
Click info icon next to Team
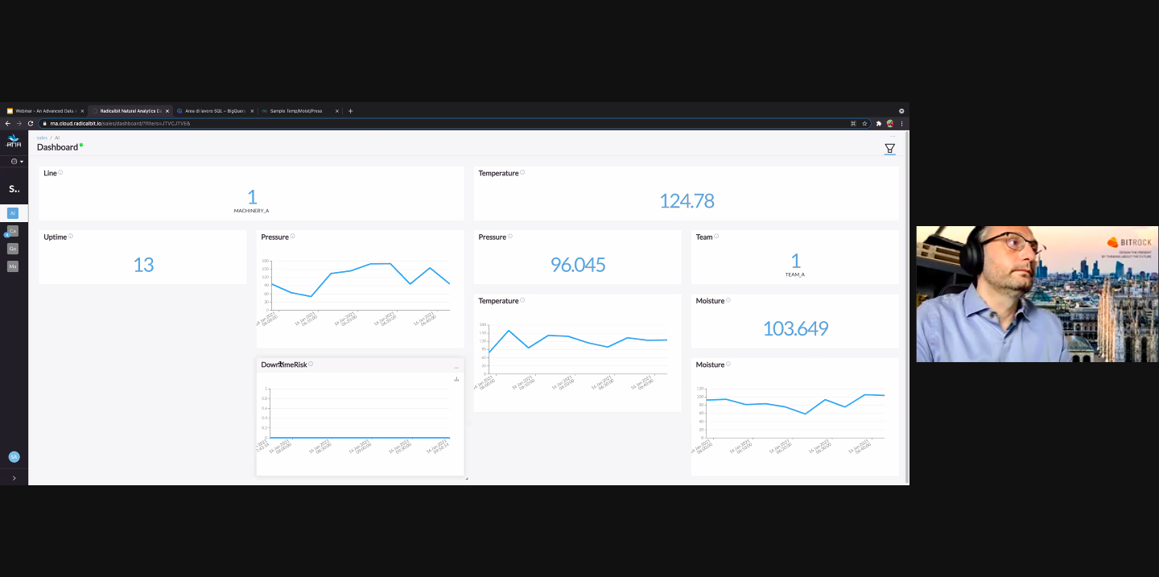pyautogui.click(x=716, y=236)
